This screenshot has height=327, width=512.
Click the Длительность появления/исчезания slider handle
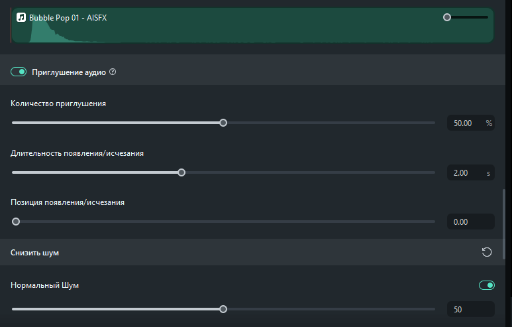tap(181, 172)
